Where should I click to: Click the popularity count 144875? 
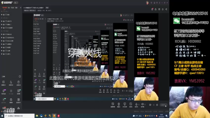pyautogui.click(x=49, y=10)
